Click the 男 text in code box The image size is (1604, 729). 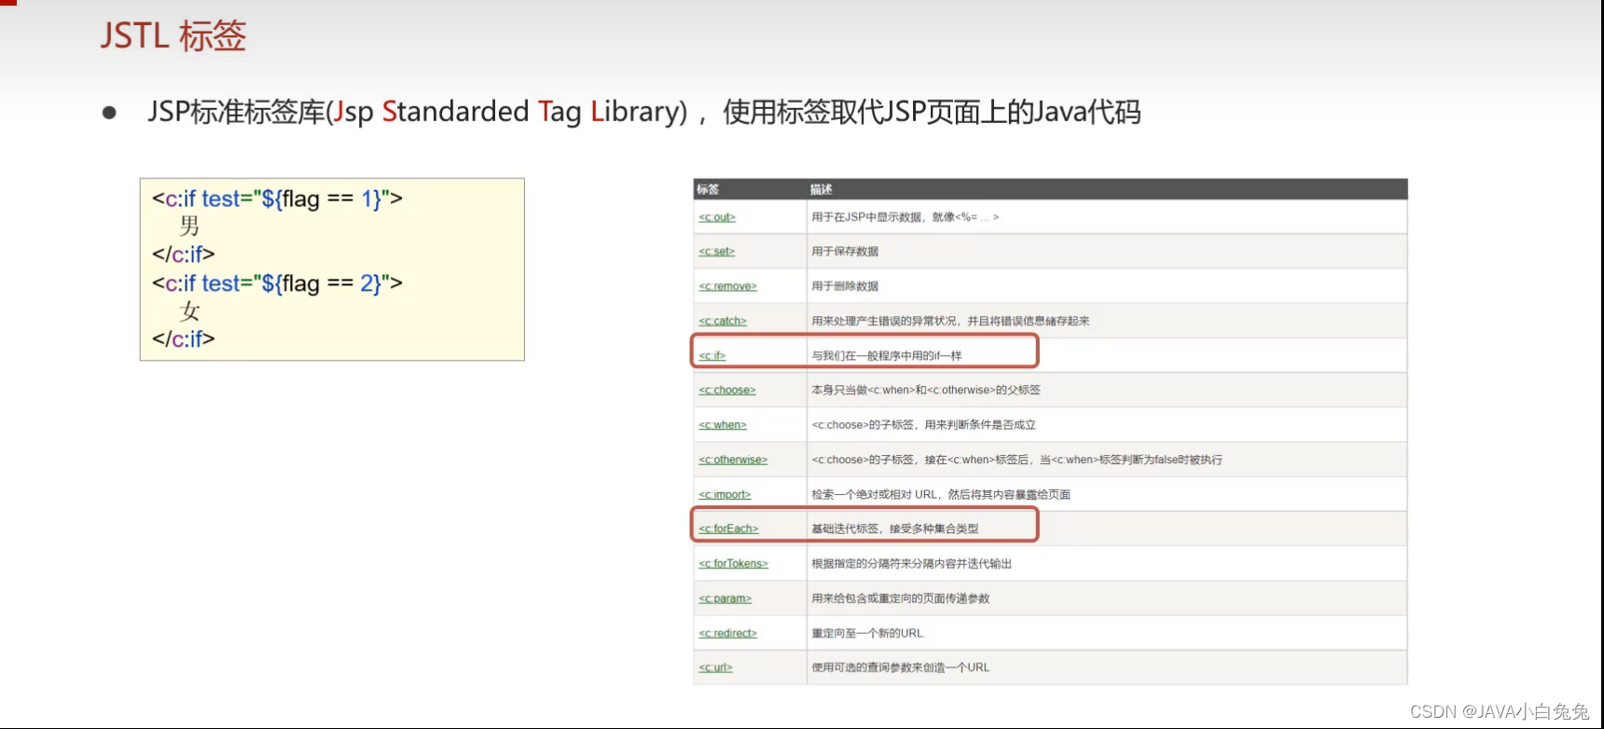click(x=189, y=227)
